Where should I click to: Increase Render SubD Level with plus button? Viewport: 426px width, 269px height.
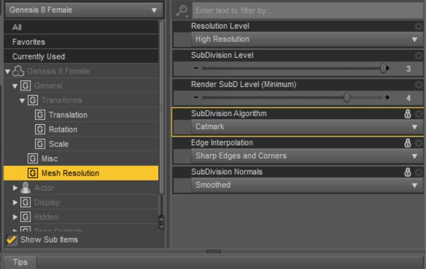387,97
